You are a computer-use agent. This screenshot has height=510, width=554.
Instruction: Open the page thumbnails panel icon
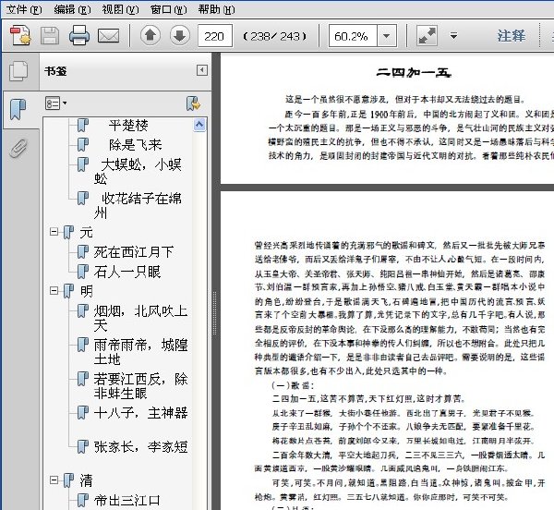coord(18,71)
